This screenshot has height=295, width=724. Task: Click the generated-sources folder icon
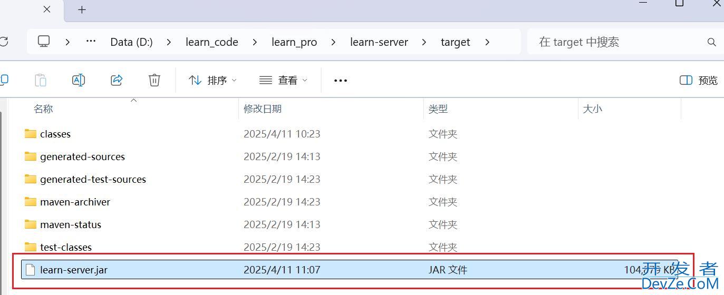(x=31, y=156)
